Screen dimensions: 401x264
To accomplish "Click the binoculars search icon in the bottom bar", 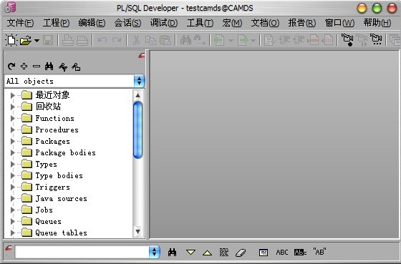I will coord(172,253).
